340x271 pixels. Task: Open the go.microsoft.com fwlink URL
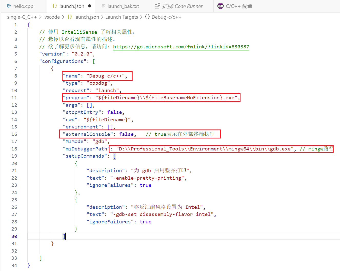pyautogui.click(x=181, y=47)
